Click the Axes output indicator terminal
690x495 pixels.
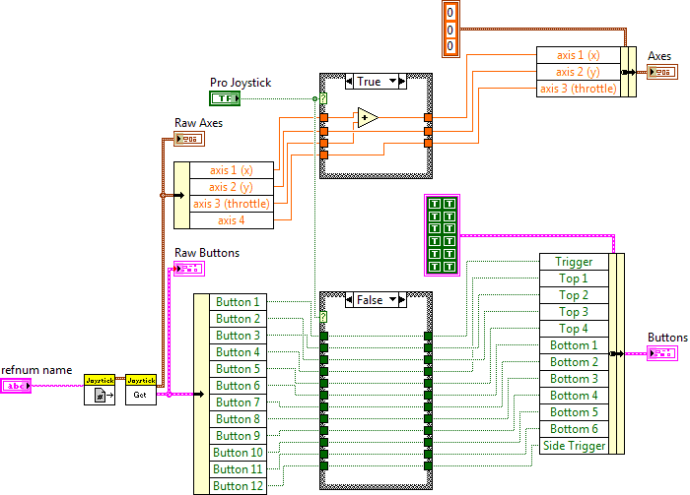tap(661, 72)
